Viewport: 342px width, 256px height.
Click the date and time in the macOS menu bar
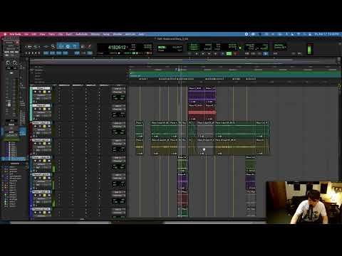[x=327, y=34]
